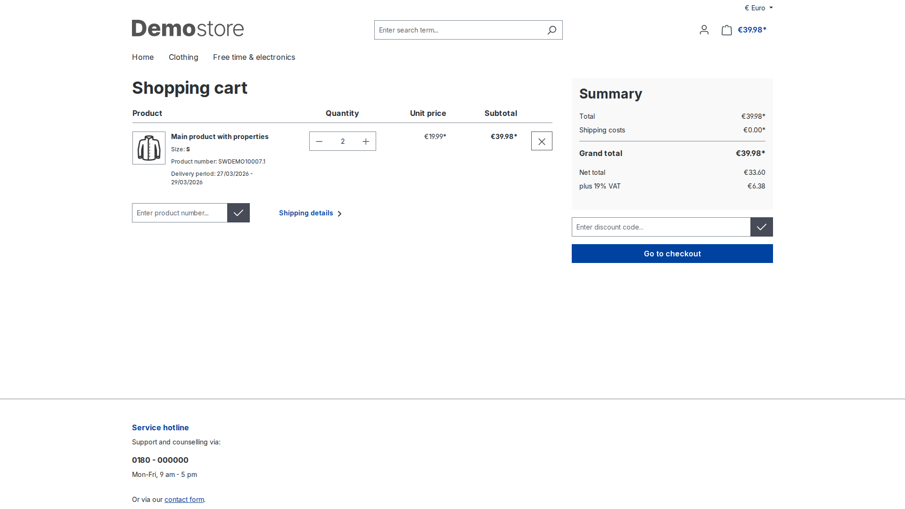Submit the product number checkmark button

(239, 213)
